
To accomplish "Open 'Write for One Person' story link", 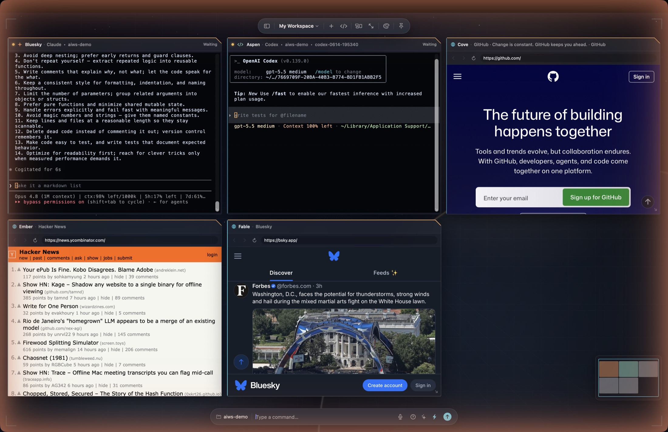I will [x=50, y=306].
